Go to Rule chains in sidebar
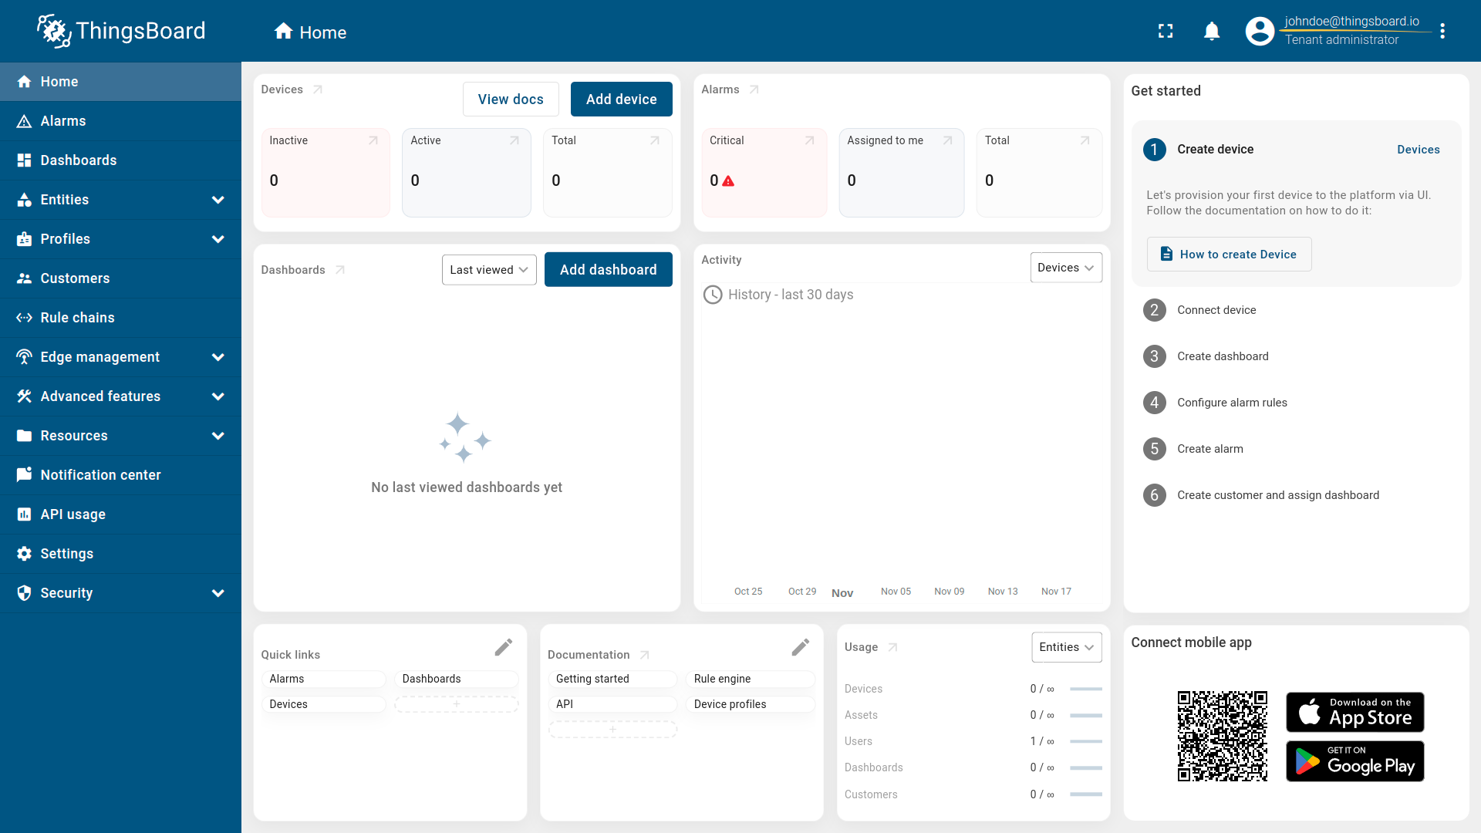The width and height of the screenshot is (1481, 833). pyautogui.click(x=77, y=318)
